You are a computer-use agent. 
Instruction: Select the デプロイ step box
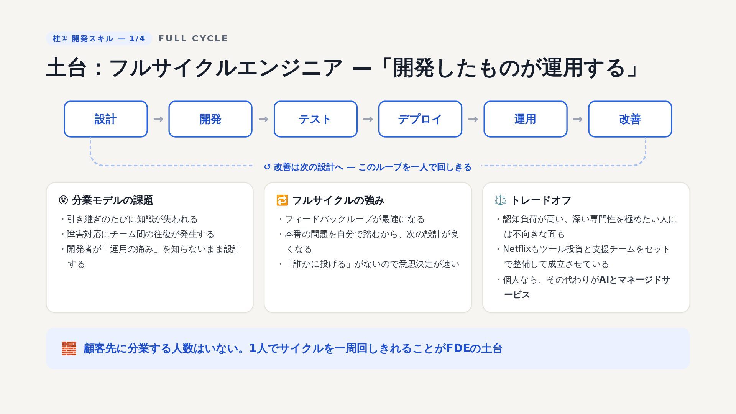(x=420, y=119)
